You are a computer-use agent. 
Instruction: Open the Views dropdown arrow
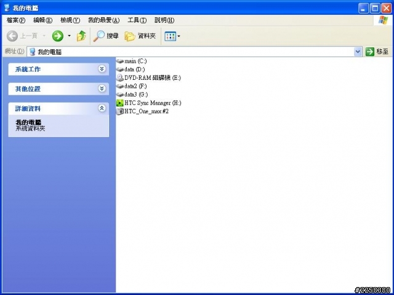179,36
